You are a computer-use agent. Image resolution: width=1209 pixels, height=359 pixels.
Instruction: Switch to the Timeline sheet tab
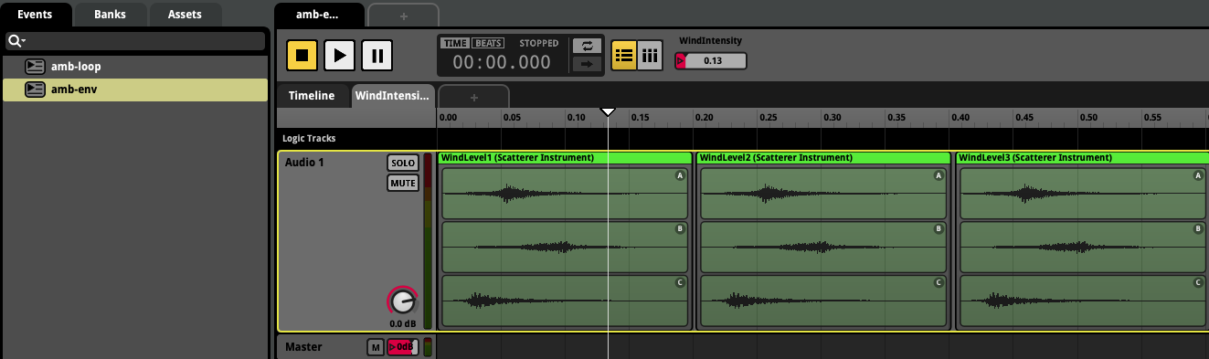(x=312, y=96)
